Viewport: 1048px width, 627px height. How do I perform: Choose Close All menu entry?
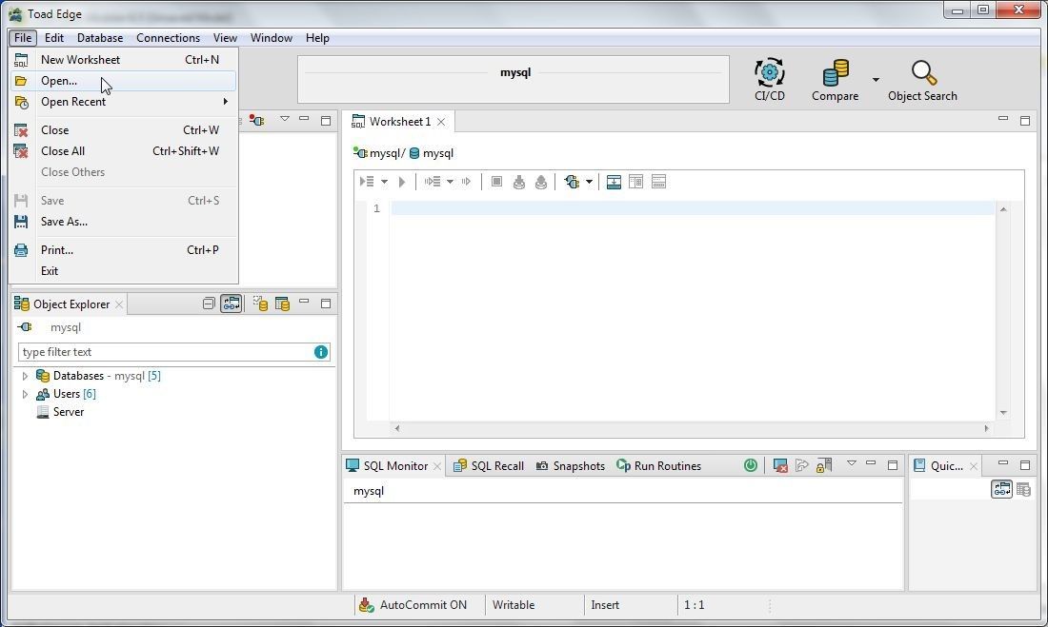(124, 151)
